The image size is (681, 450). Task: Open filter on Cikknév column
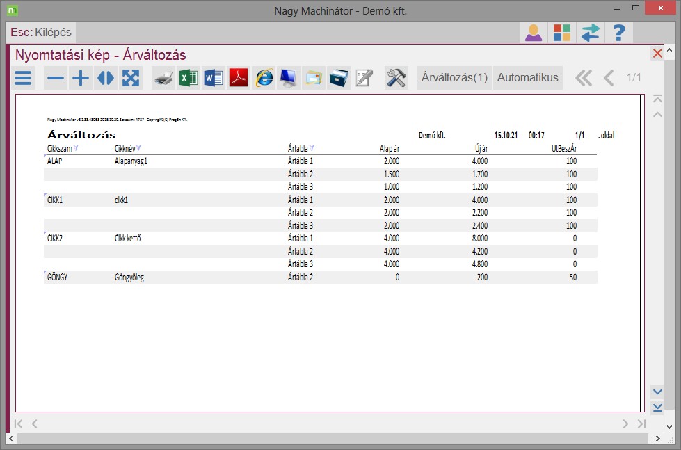[x=138, y=147]
